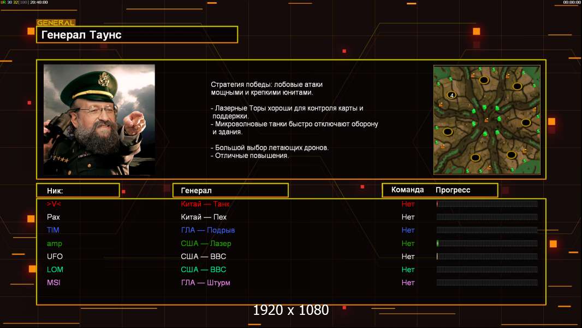
Task: Click UFO's loading progress bar
Action: click(x=487, y=256)
